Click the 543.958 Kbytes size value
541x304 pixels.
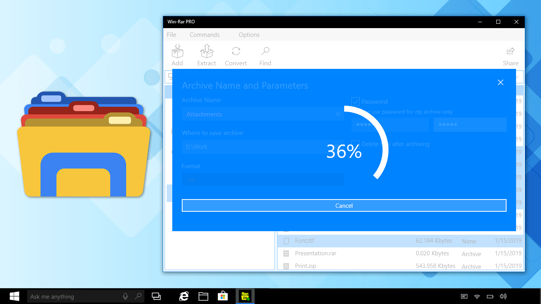click(435, 266)
